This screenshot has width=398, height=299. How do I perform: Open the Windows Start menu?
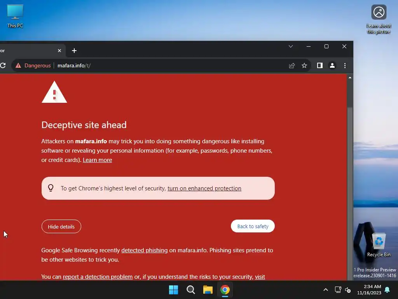coord(174,290)
